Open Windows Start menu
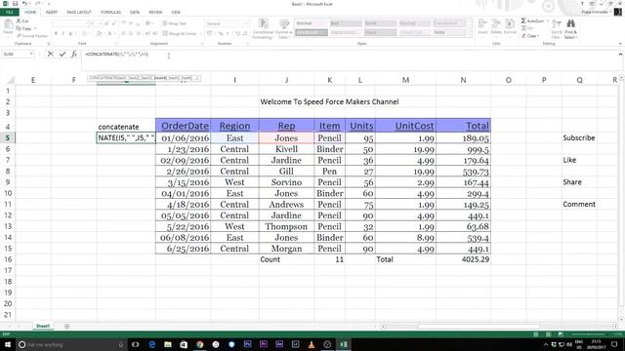The height and width of the screenshot is (351, 625). pyautogui.click(x=8, y=344)
